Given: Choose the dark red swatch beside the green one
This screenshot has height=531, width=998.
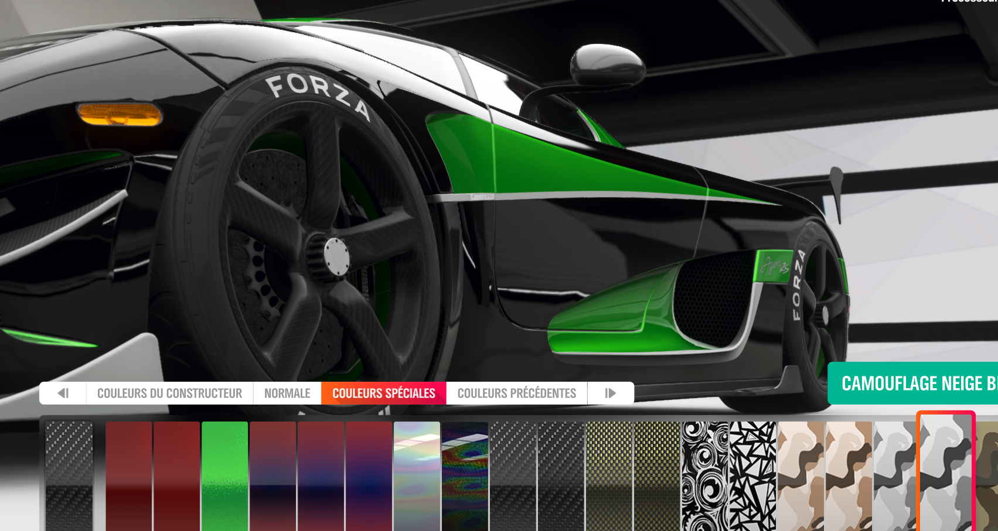Looking at the screenshot, I should 177,476.
